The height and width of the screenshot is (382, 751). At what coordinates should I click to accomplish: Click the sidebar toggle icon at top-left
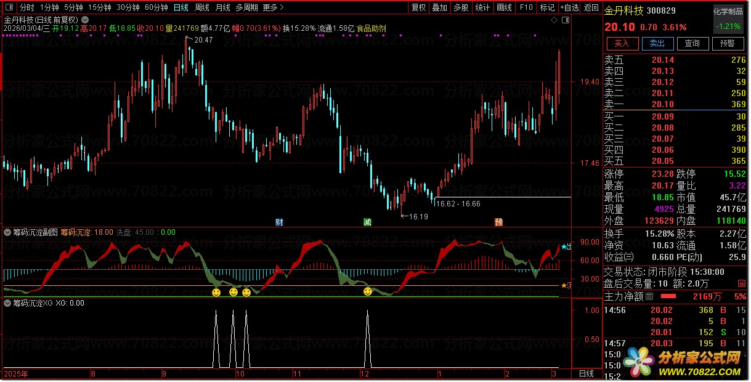click(x=7, y=8)
